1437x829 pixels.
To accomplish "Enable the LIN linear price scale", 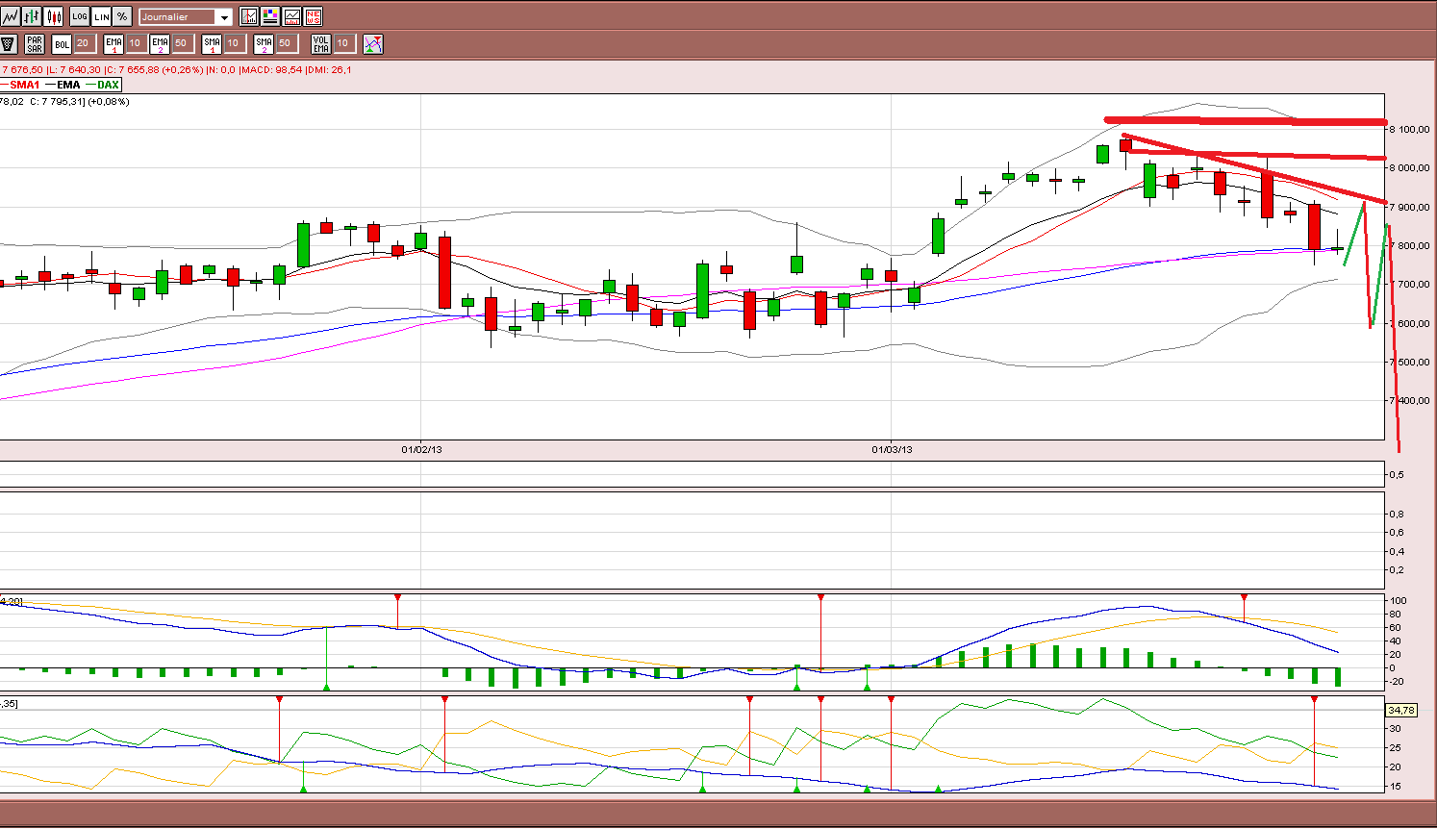I will [x=101, y=16].
